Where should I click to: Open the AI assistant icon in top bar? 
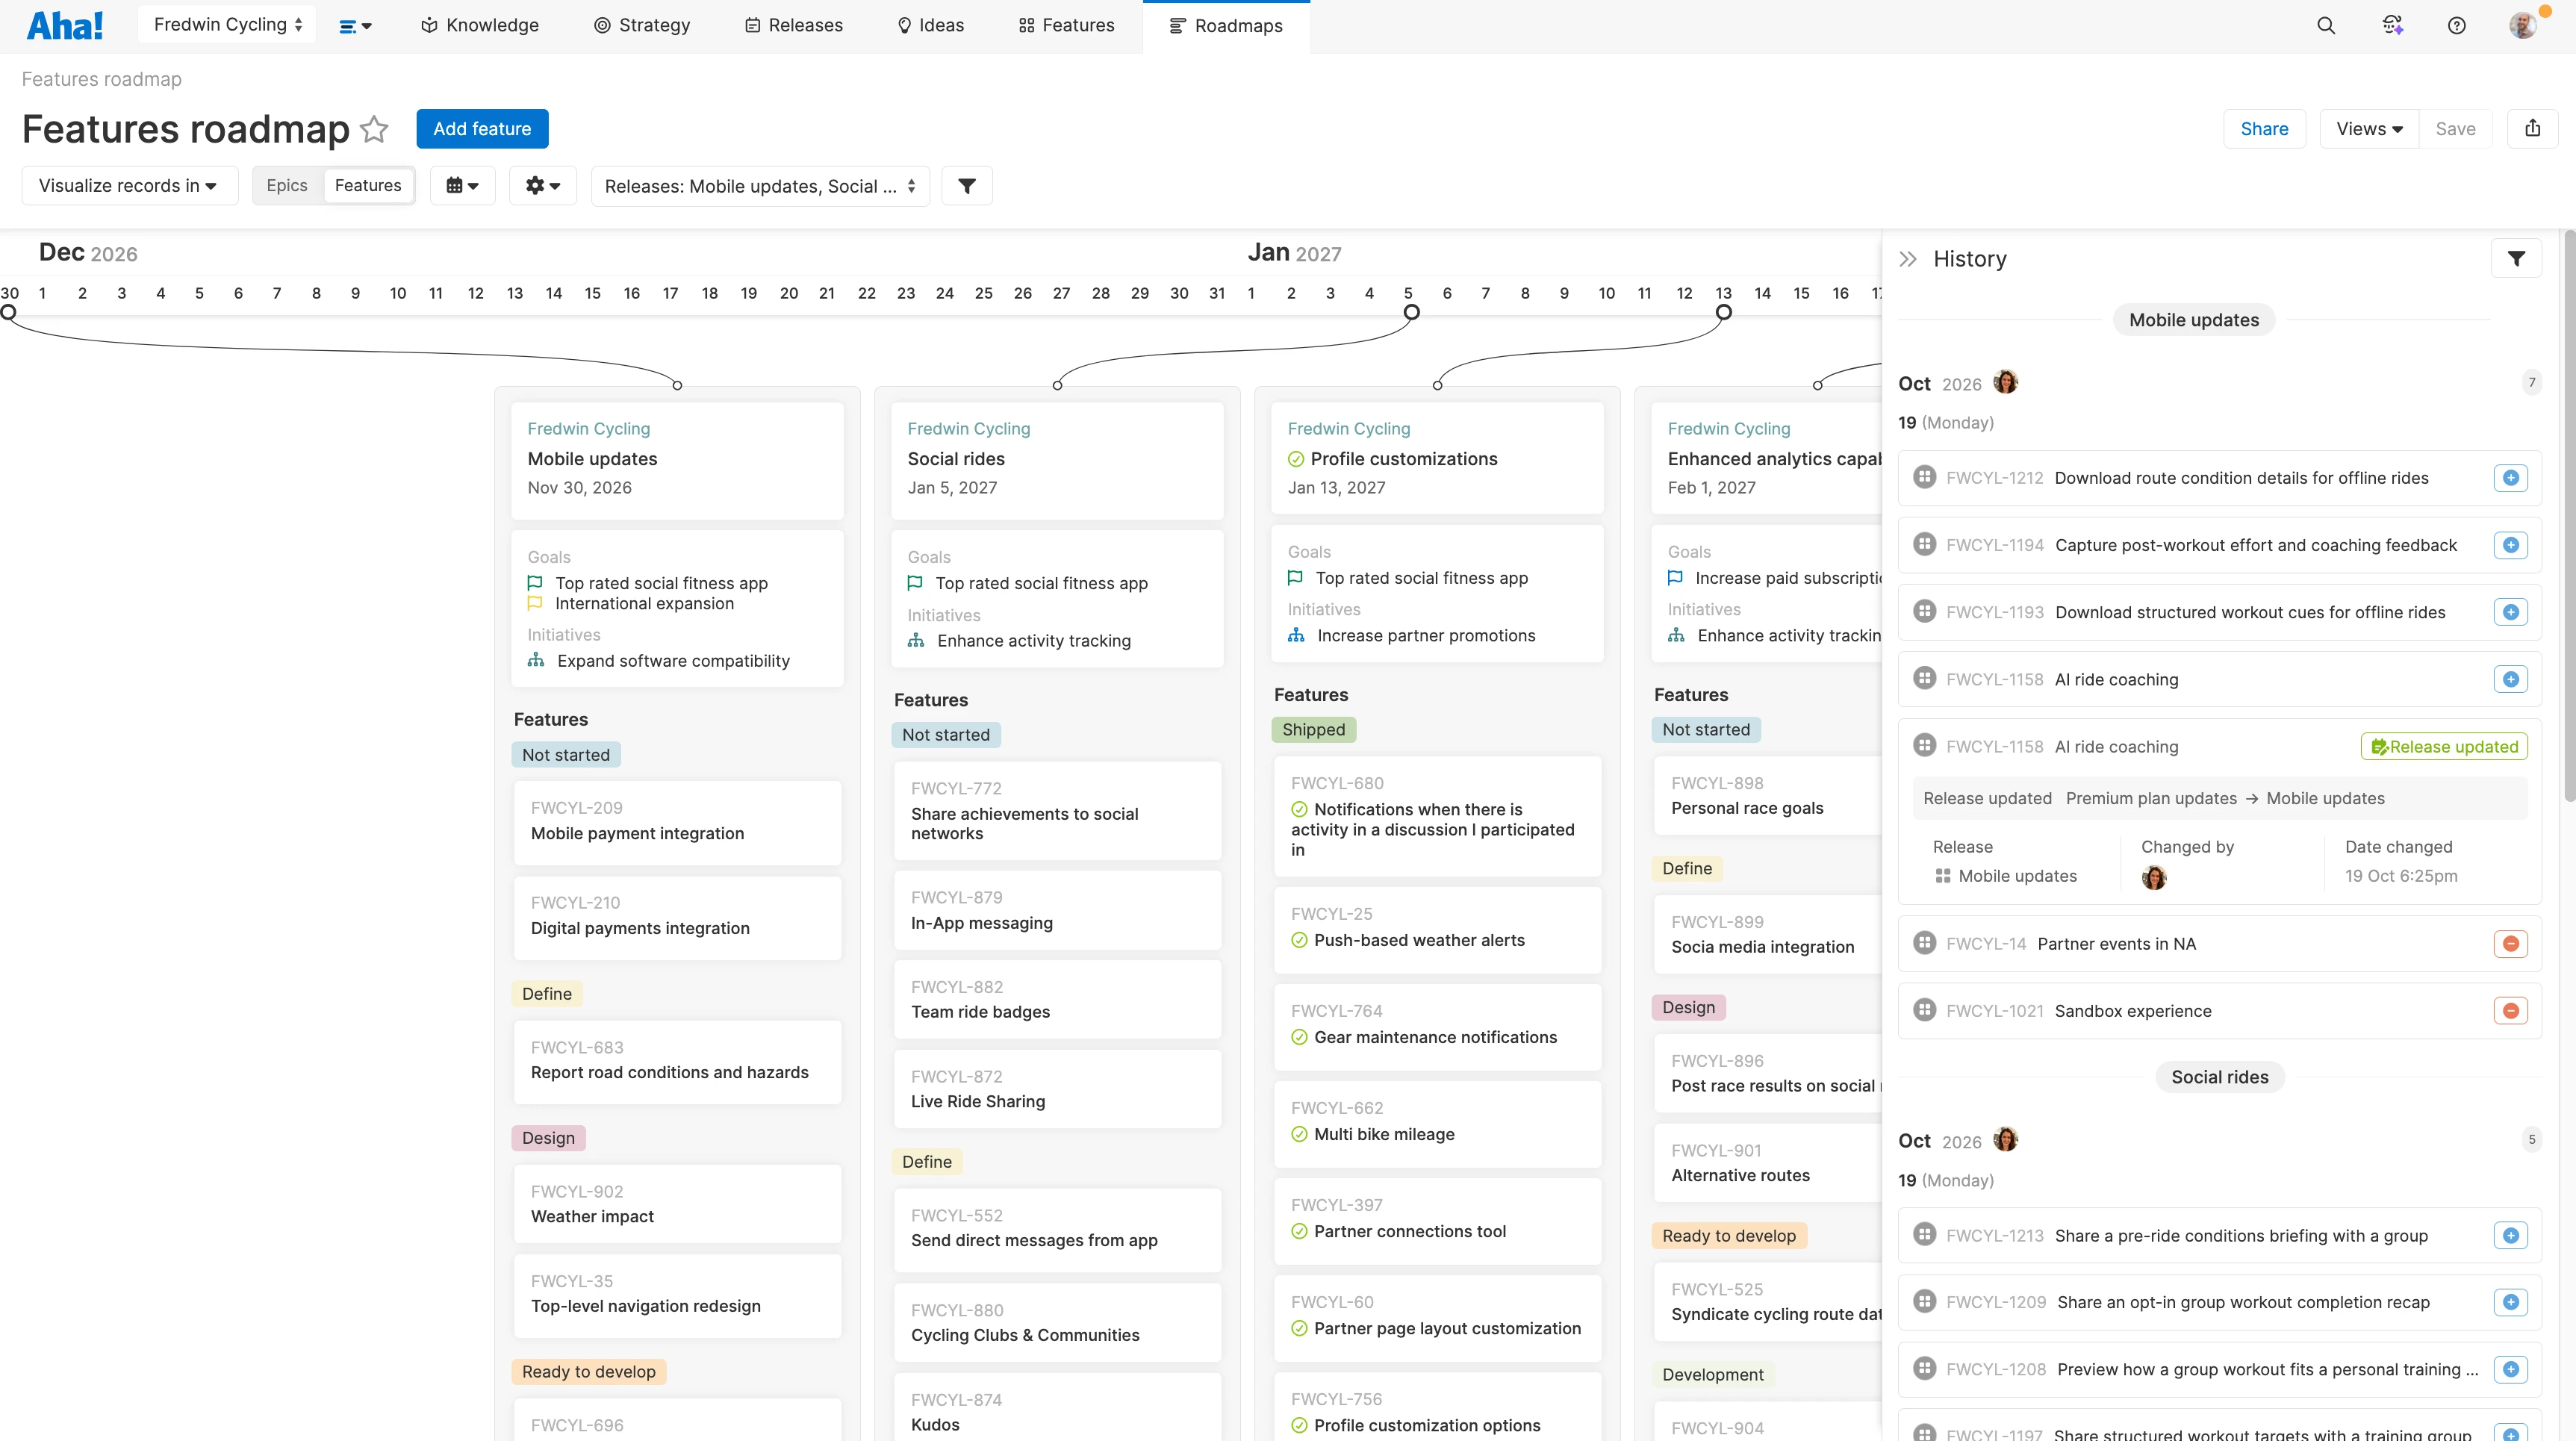click(2392, 25)
